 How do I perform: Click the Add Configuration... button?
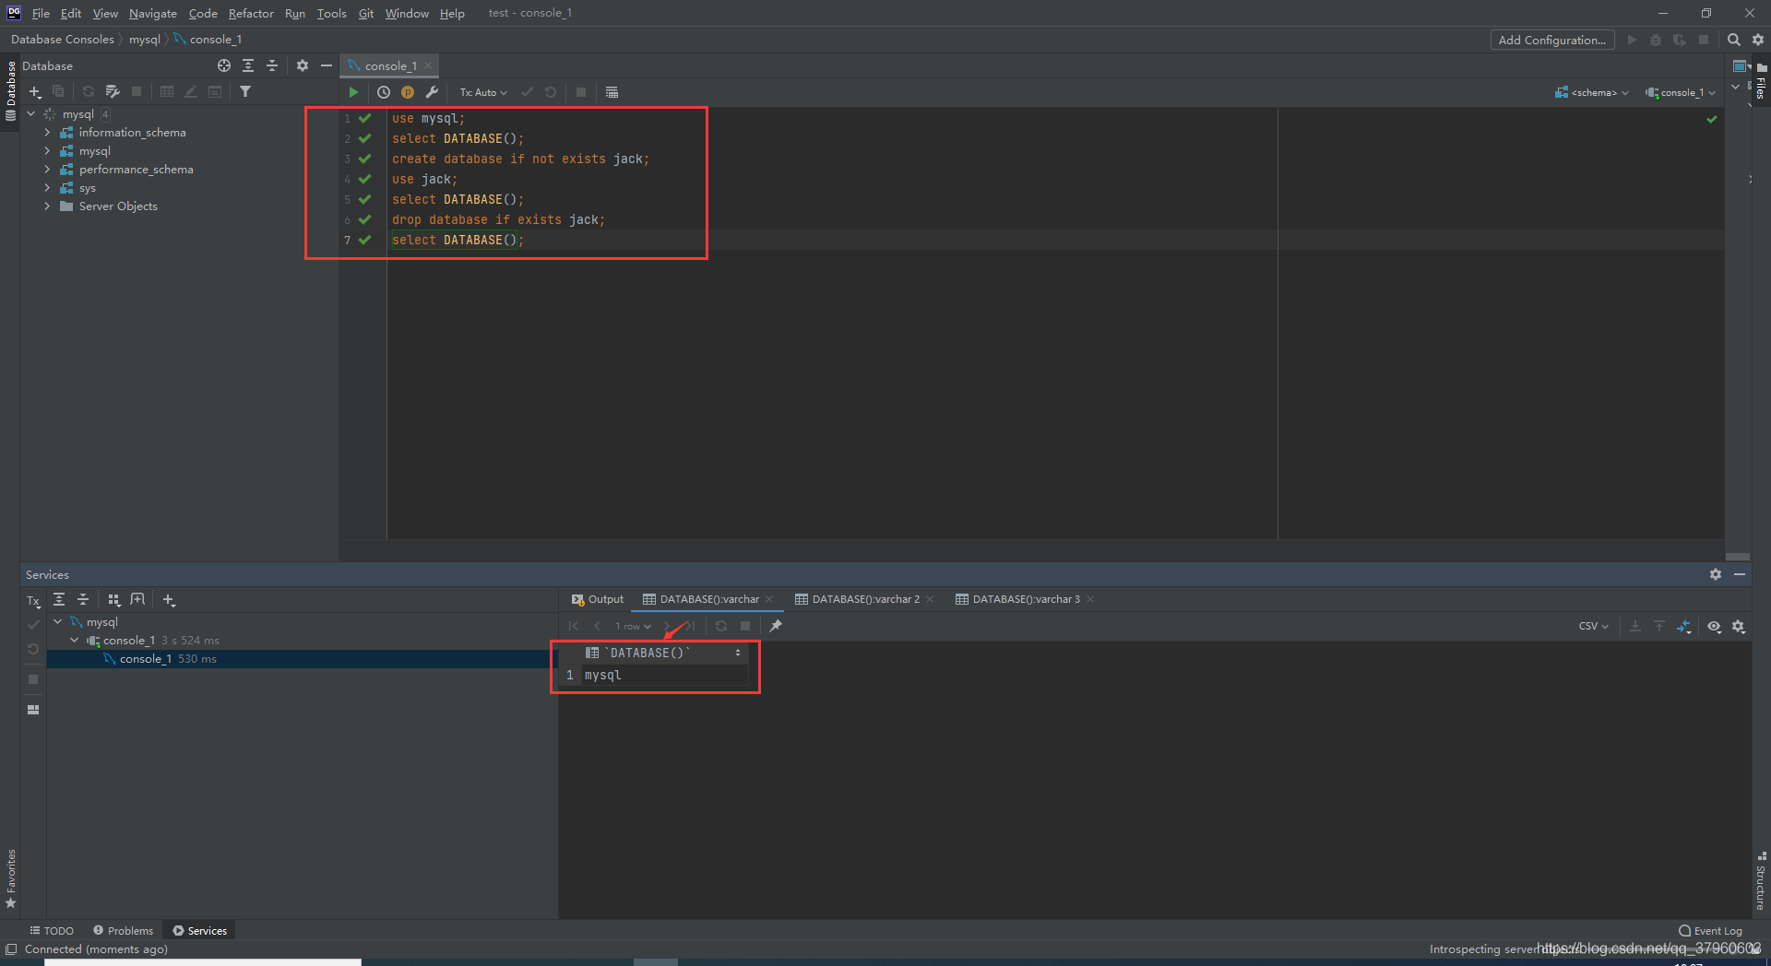pos(1552,40)
